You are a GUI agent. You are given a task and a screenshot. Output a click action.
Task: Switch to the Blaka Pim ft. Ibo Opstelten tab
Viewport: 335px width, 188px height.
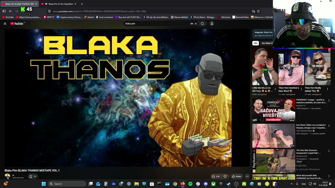59,4
